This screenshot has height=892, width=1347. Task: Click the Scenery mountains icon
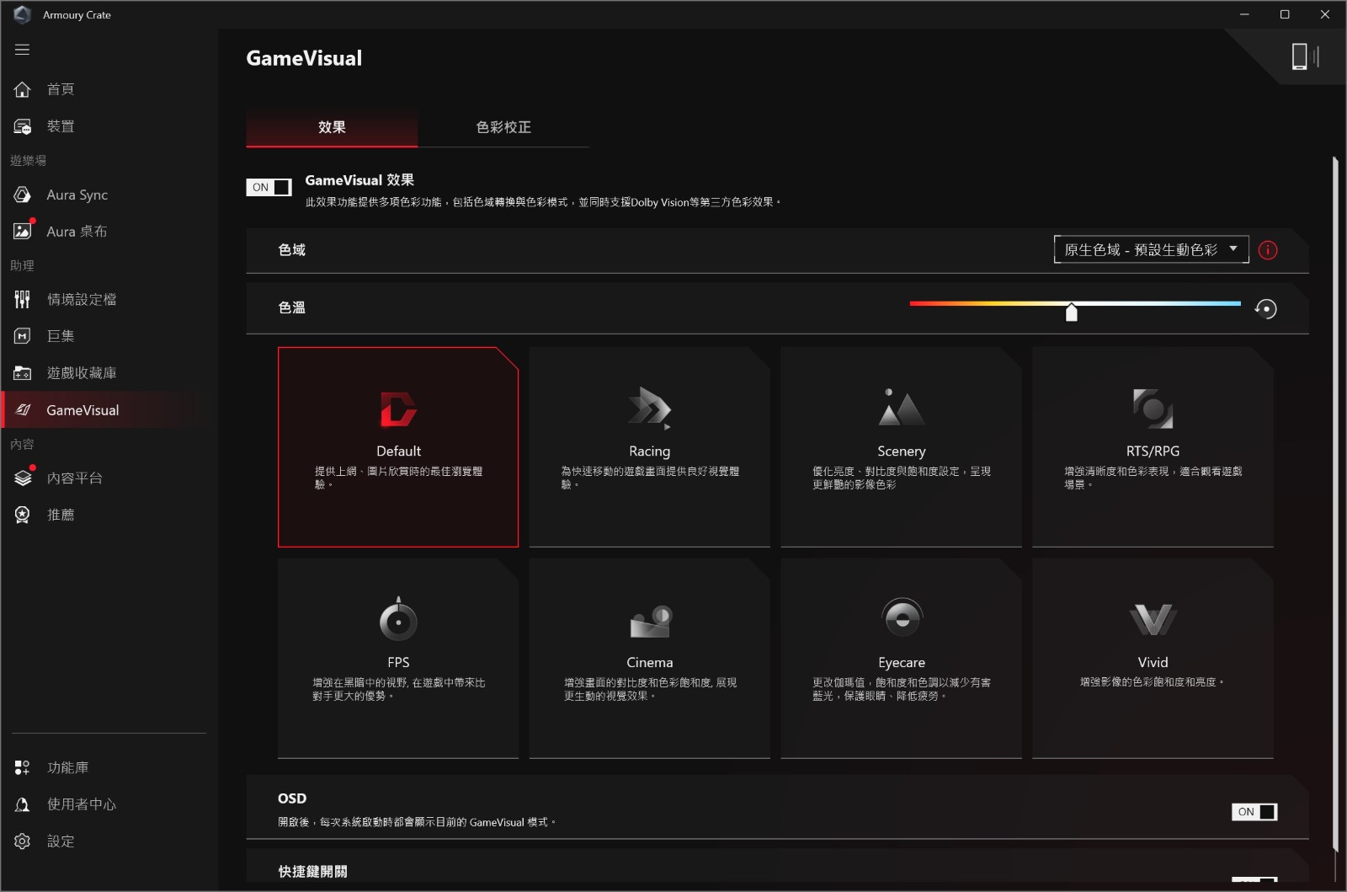pos(901,408)
